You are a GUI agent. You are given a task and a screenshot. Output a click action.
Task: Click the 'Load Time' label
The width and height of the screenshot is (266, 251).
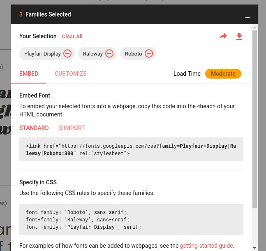(x=187, y=74)
